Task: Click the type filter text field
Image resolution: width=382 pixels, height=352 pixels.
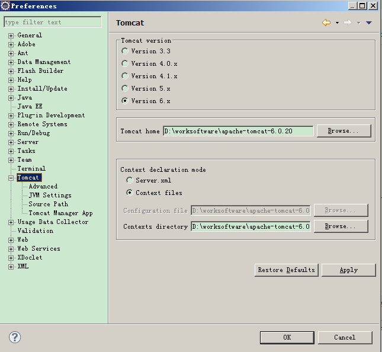Action: (53, 22)
